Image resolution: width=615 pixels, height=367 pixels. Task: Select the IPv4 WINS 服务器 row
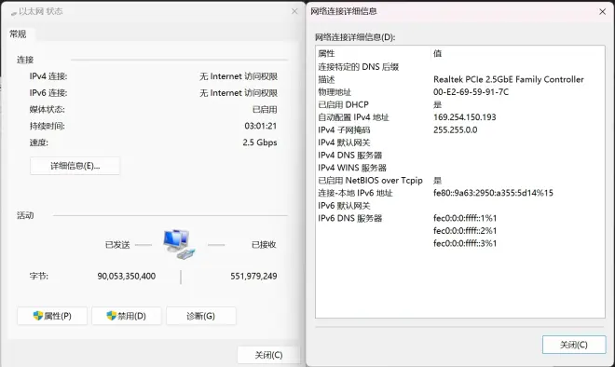pyautogui.click(x=459, y=168)
